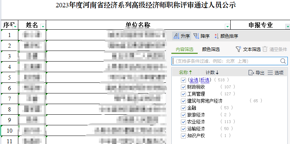
Task: Open 选项 options menu
Action: coord(276,73)
